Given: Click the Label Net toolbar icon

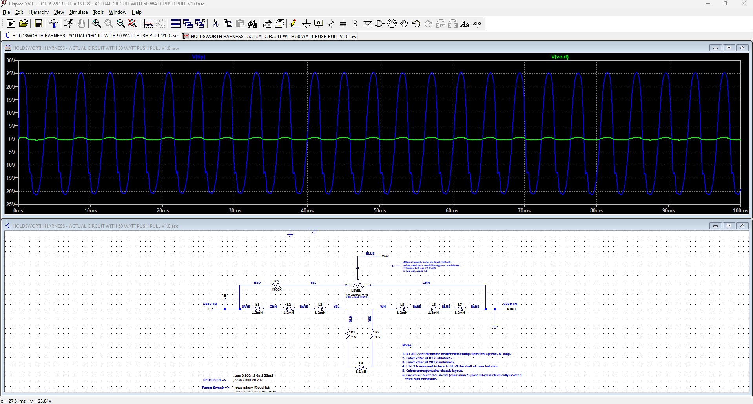Looking at the screenshot, I should coord(319,24).
